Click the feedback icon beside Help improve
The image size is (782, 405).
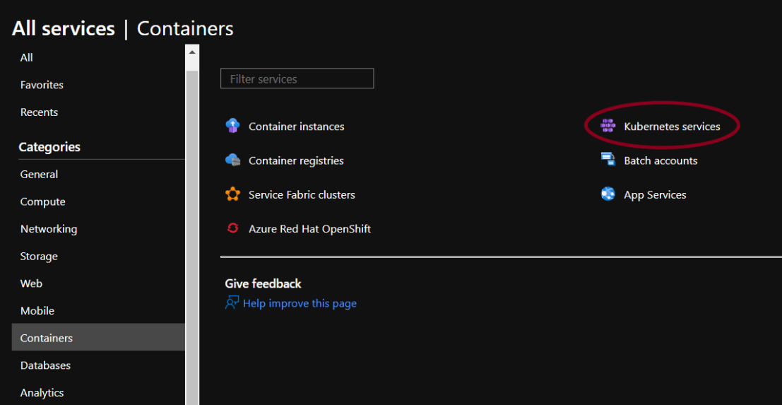(232, 303)
